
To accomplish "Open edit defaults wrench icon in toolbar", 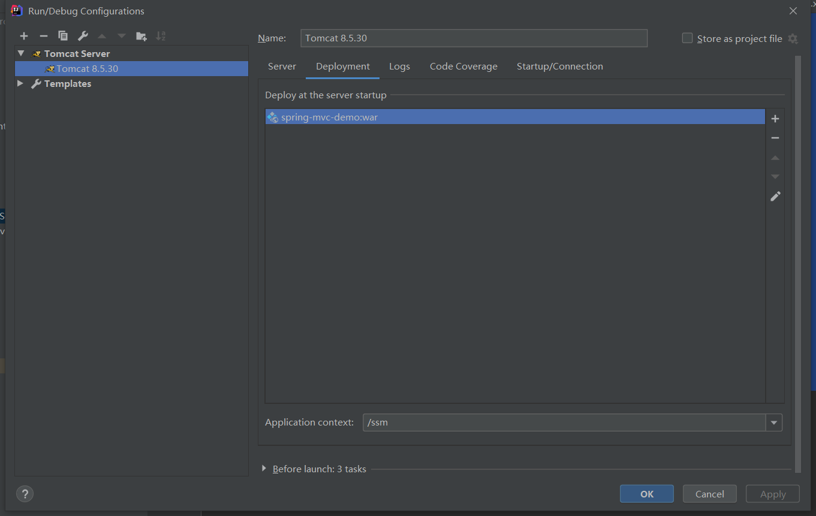I will pyautogui.click(x=83, y=36).
